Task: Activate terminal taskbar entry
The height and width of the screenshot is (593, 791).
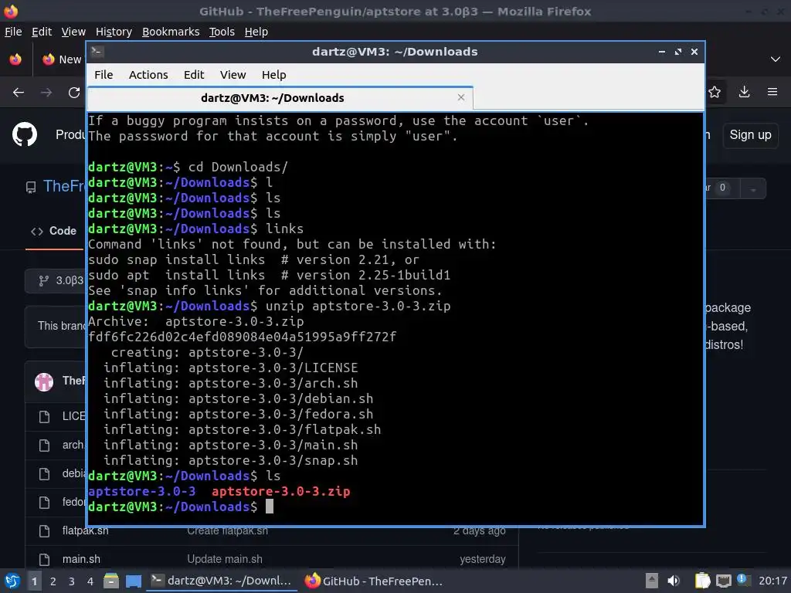Action: point(222,581)
